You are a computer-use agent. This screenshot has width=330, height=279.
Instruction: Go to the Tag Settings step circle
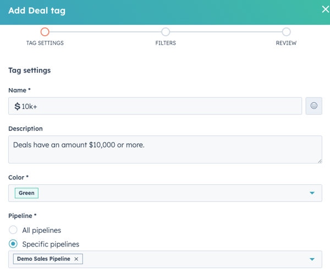point(45,32)
